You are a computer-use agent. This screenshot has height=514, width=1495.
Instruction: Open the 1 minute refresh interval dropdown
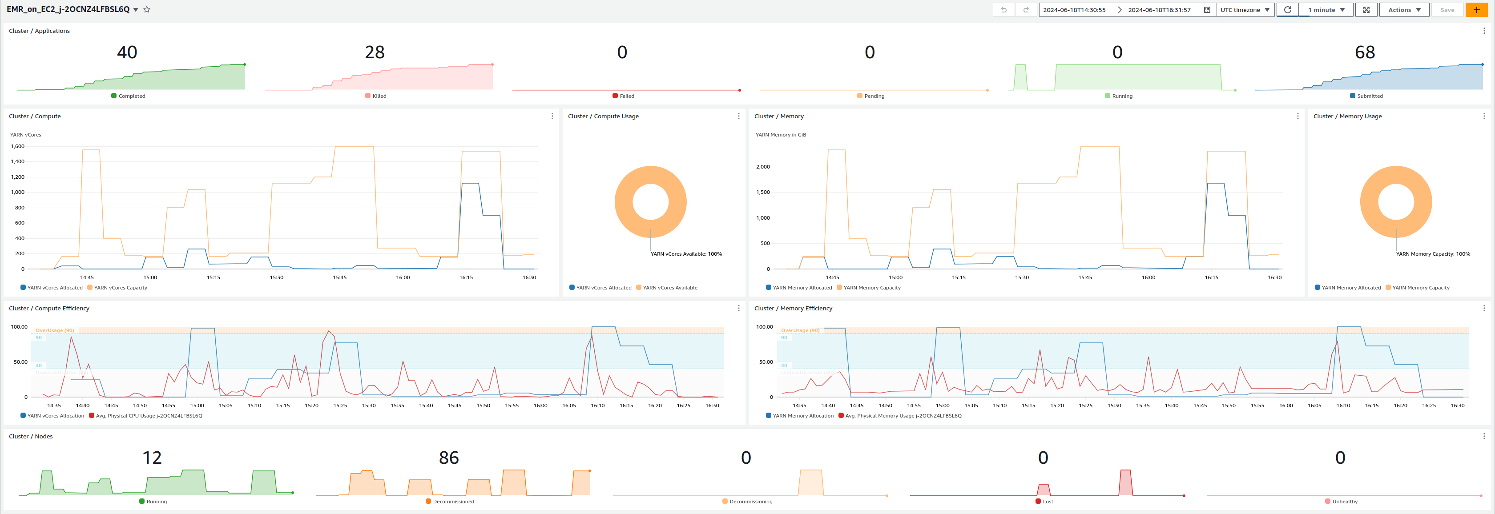click(1326, 10)
